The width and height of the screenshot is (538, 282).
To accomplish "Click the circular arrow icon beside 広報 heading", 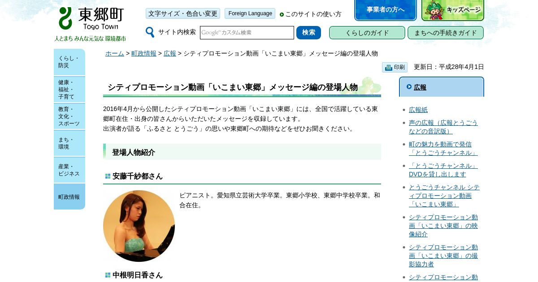I will tap(409, 87).
